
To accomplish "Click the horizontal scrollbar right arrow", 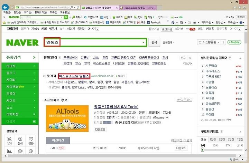I will (x=240, y=156).
